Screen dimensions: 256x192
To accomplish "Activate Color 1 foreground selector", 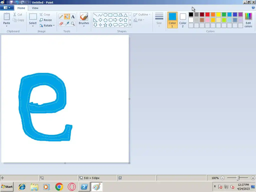I will [x=172, y=20].
